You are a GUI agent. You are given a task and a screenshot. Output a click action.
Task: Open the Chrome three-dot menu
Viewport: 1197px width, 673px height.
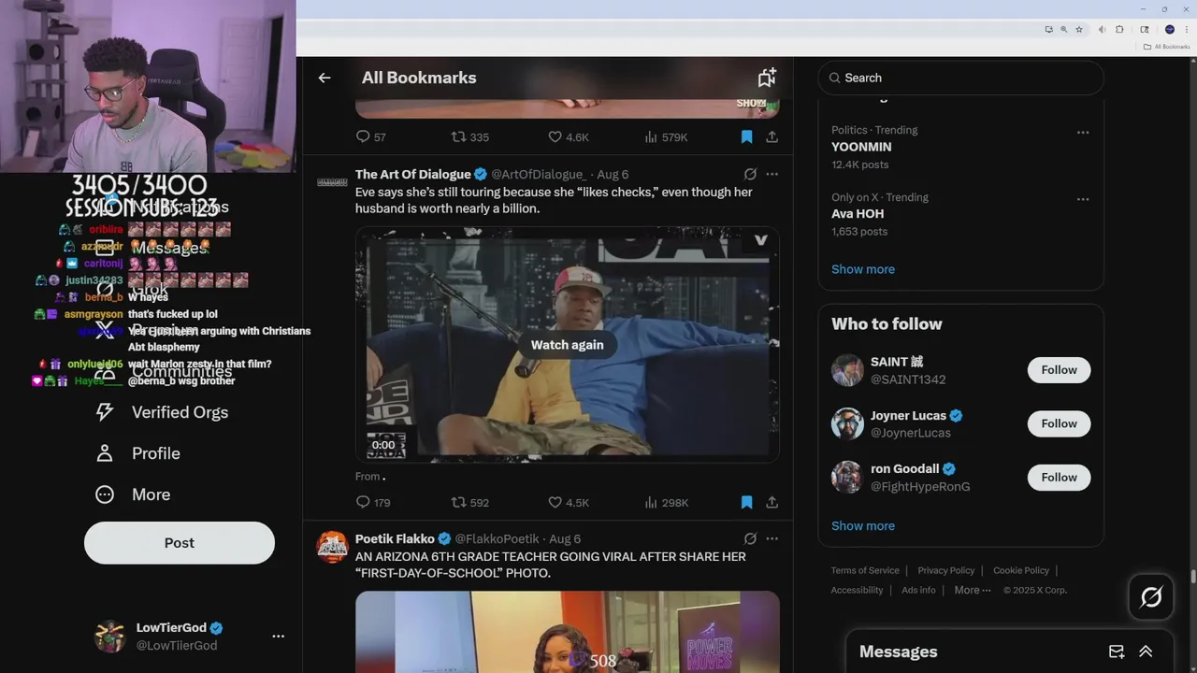[x=1186, y=30]
